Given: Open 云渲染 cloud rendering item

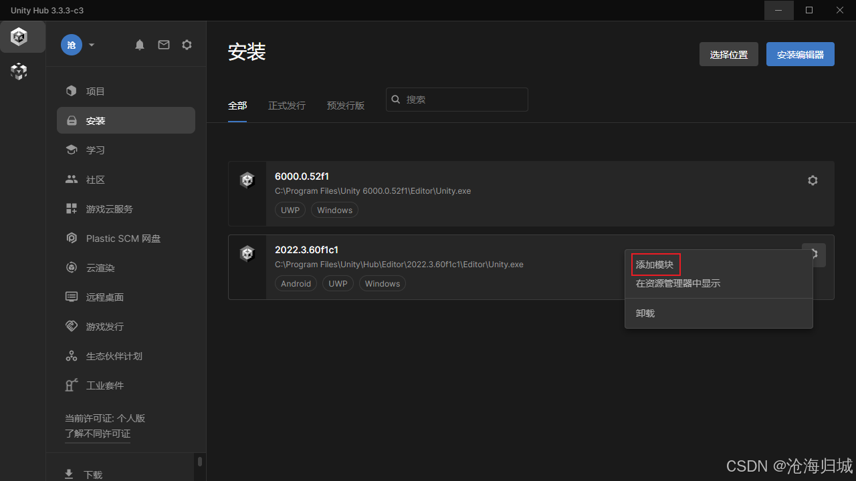Looking at the screenshot, I should [x=126, y=267].
